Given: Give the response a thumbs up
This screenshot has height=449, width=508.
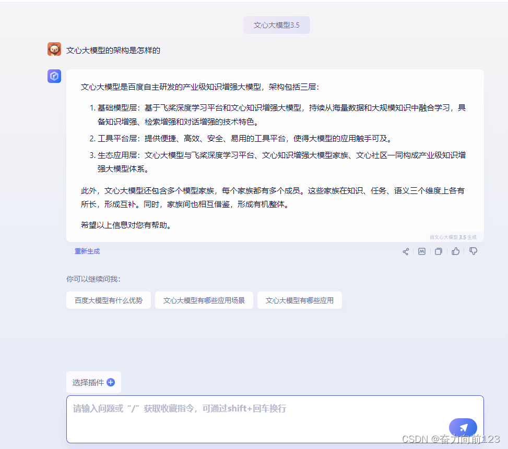Looking at the screenshot, I should click(455, 251).
